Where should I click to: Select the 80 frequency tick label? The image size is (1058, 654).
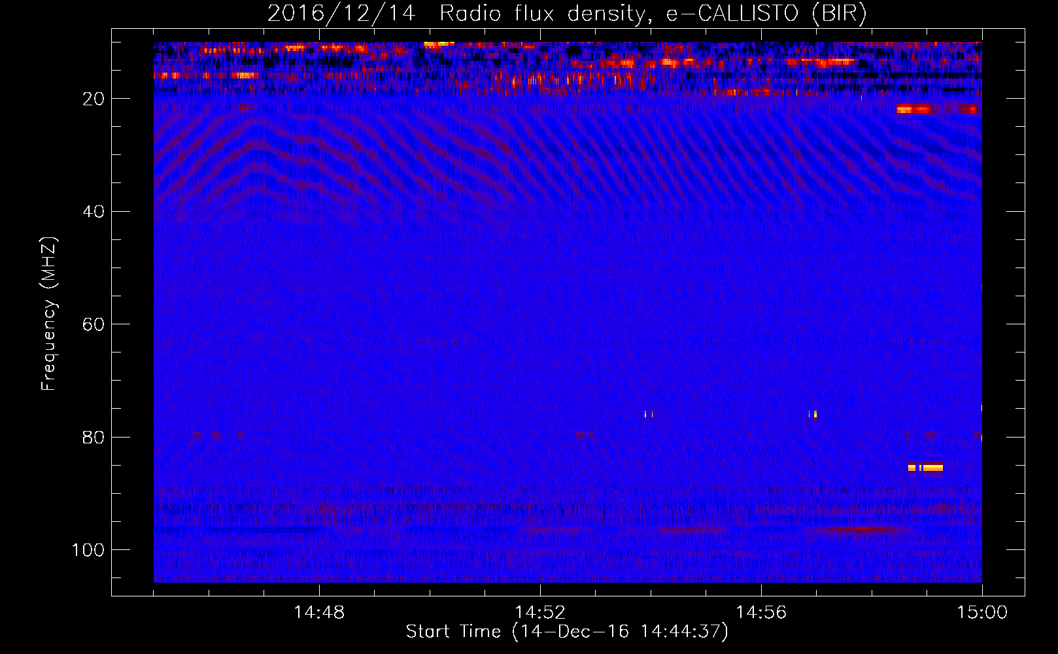click(x=94, y=437)
